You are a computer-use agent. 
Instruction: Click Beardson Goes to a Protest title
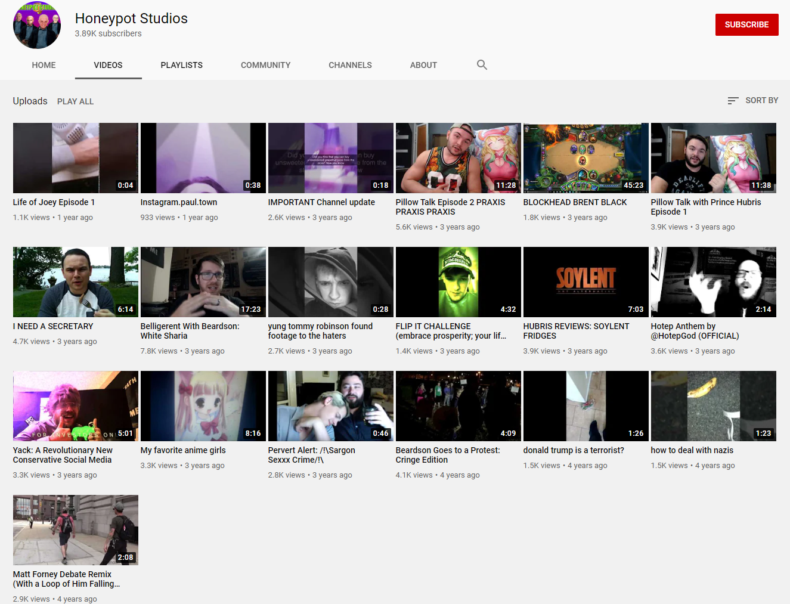pos(448,455)
